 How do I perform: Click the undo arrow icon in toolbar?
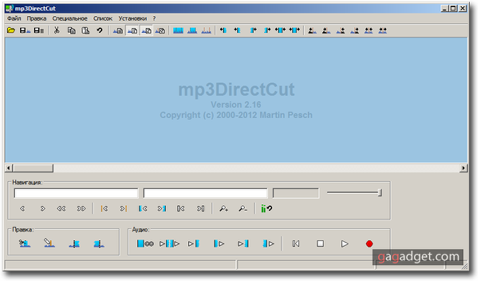click(x=100, y=30)
